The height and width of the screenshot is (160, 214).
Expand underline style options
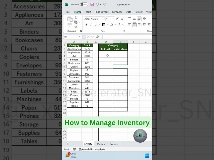99,25
